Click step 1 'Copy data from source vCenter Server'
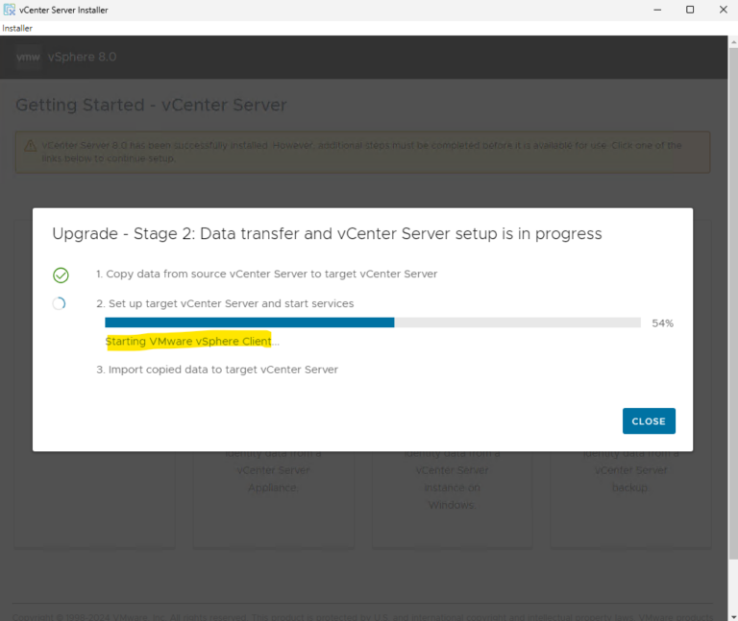Viewport: 738px width, 621px height. coord(267,275)
